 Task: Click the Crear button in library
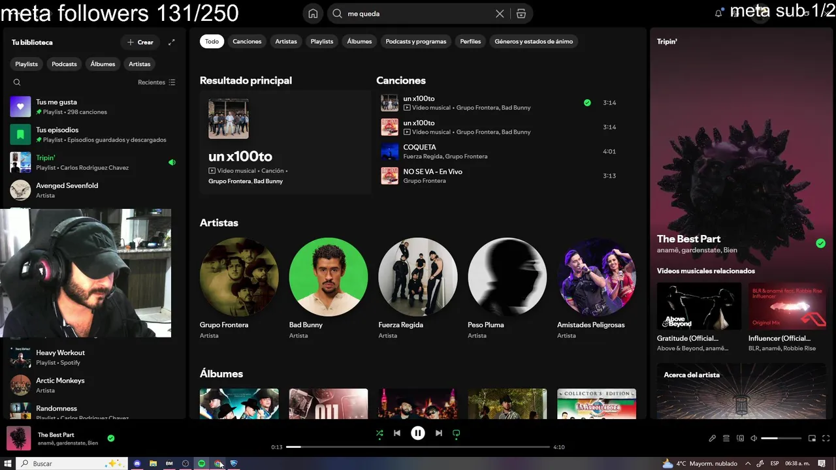[x=140, y=42]
